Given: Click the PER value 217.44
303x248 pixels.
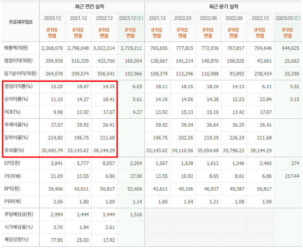Looking at the screenshot, I should (x=292, y=176).
